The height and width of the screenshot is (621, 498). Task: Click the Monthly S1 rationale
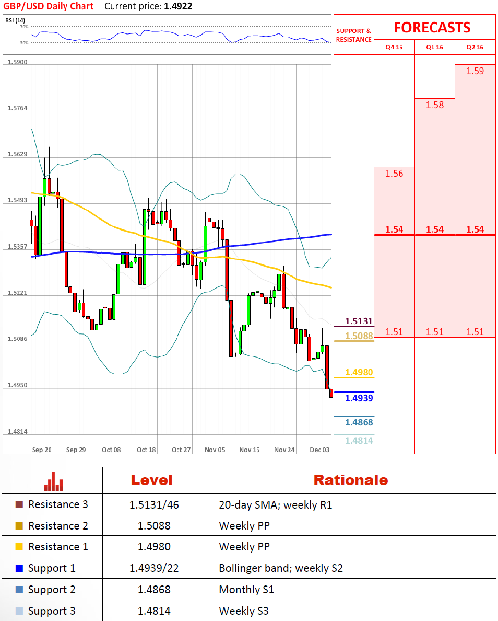[x=246, y=590]
